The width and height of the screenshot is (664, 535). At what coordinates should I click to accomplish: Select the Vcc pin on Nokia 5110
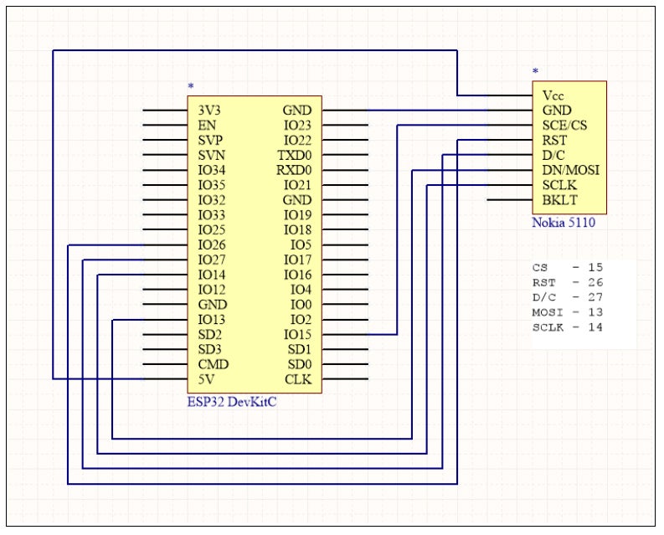point(553,95)
